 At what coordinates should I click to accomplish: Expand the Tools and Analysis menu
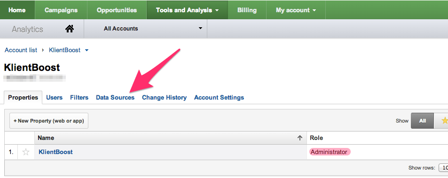(x=187, y=10)
